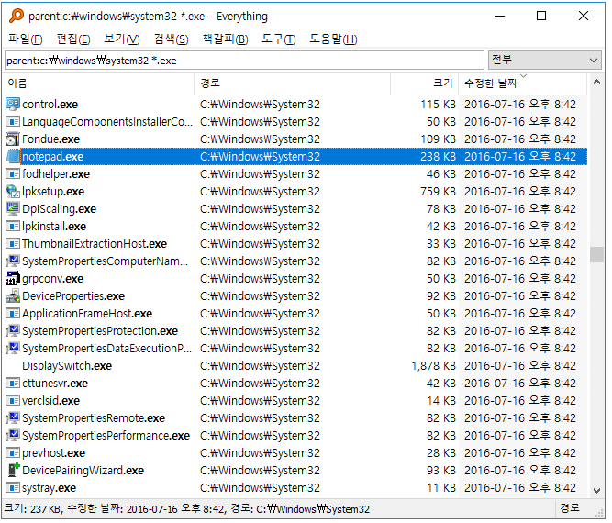612x523 pixels.
Task: Click the LanguageComponentsInstaller file icon
Action: coord(13,122)
